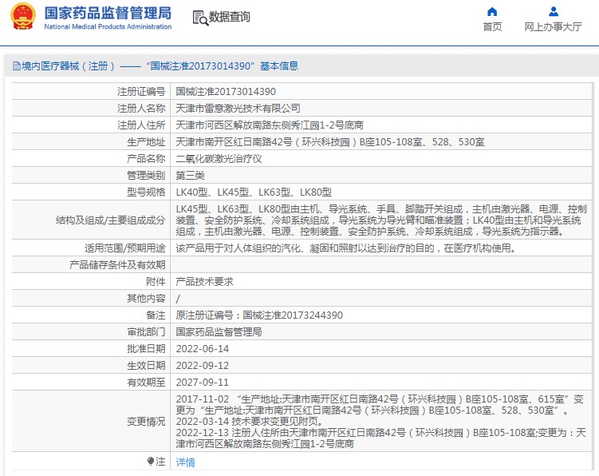Click the models LK40型、LK45型、LK63型、LK80型
The height and width of the screenshot is (476, 599).
point(254,192)
